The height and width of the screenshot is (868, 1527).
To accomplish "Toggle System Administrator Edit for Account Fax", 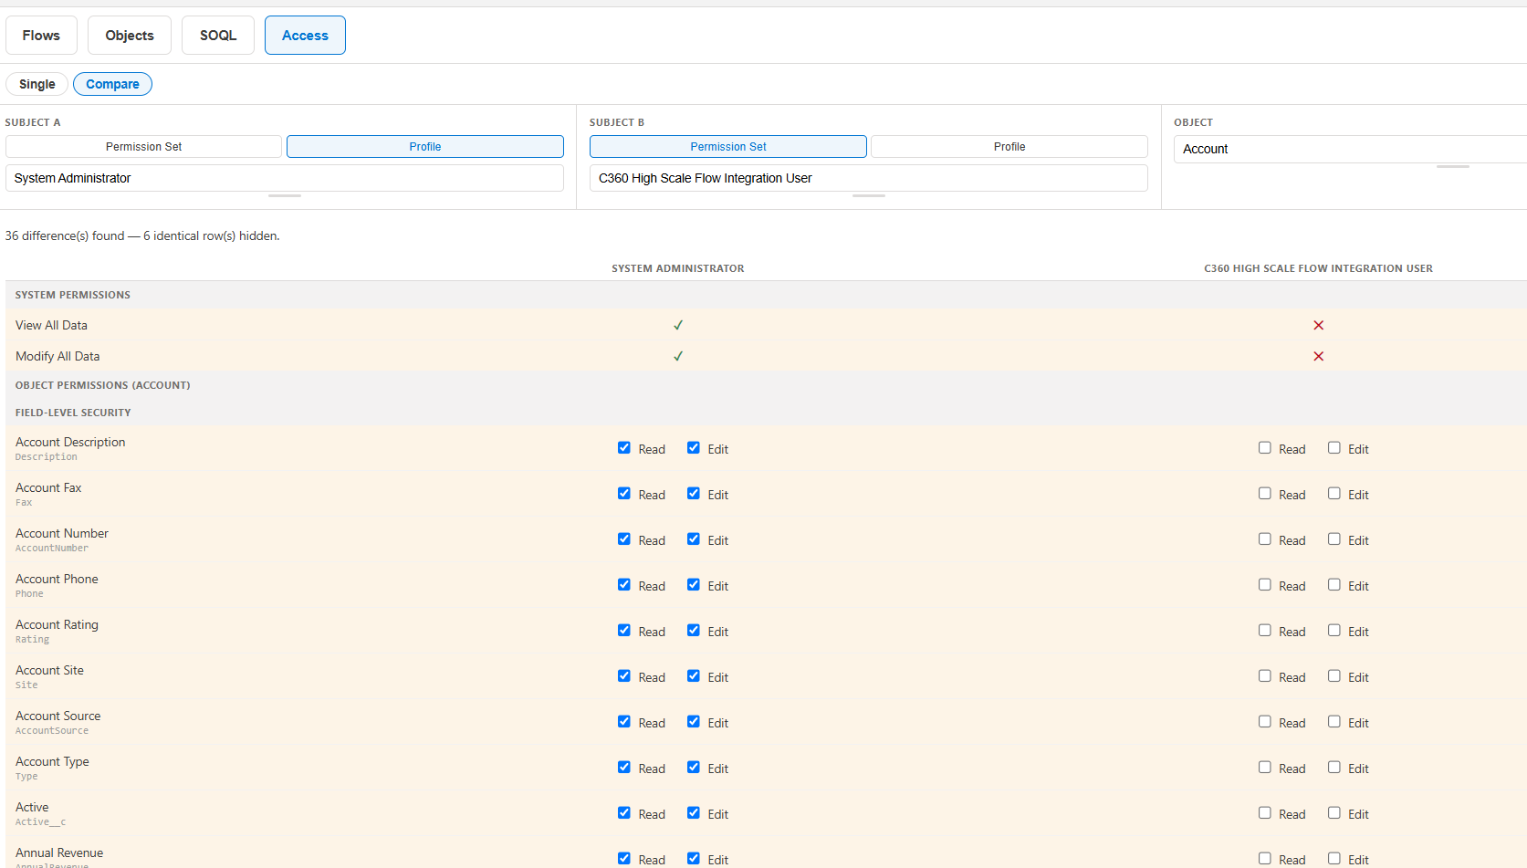I will click(694, 494).
